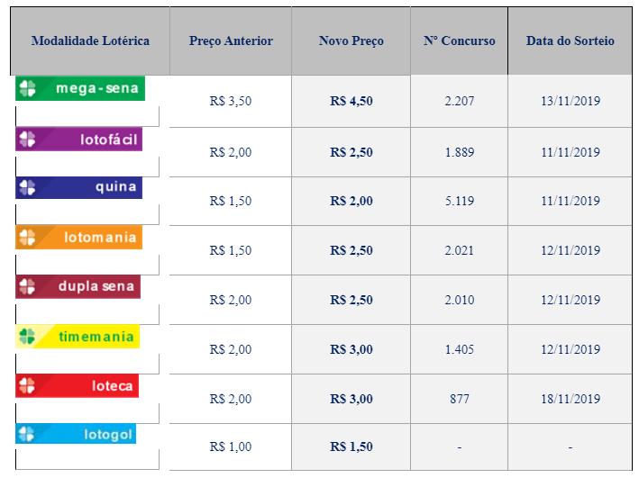This screenshot has height=478, width=639.
Task: Click the mega-sena new price R$ 4,50
Action: pos(351,102)
